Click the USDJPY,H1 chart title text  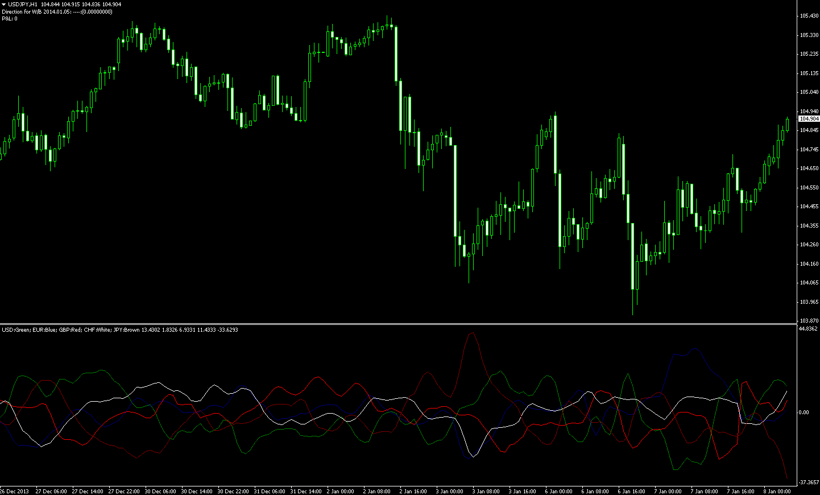(23, 5)
